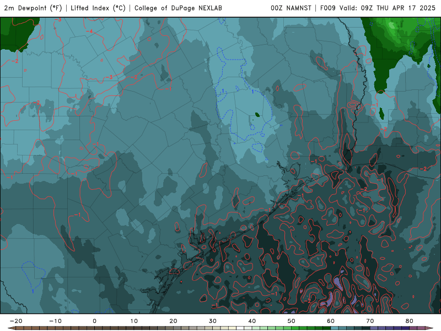The image size is (441, 331).
Task: Click the 0 value on the color scale
Action: (94, 321)
